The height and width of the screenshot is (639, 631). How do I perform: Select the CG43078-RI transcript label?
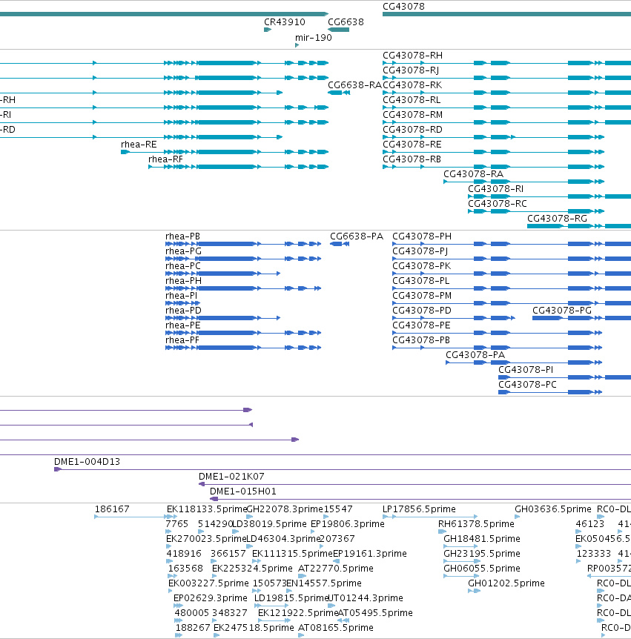point(495,189)
